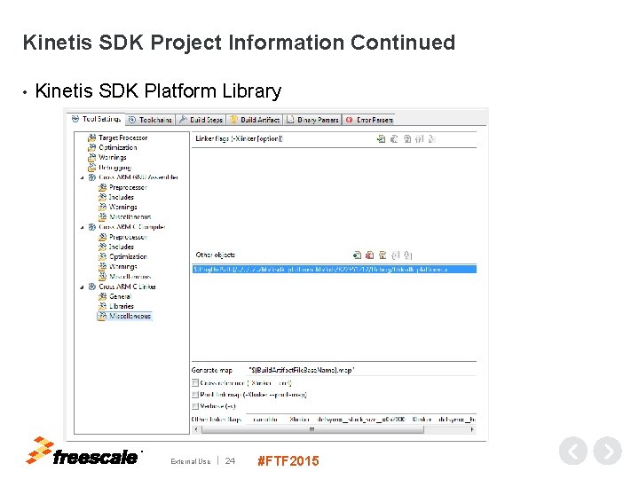Open the Build Steps tab
The height and width of the screenshot is (479, 639).
(201, 120)
